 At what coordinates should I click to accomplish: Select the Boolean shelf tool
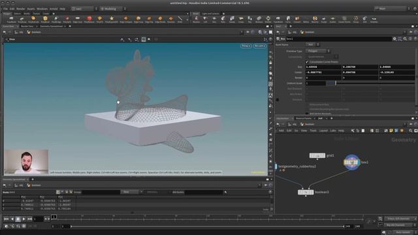(259, 19)
